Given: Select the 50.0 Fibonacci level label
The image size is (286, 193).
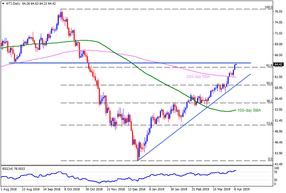Looking at the screenshot, I should pyautogui.click(x=269, y=83).
